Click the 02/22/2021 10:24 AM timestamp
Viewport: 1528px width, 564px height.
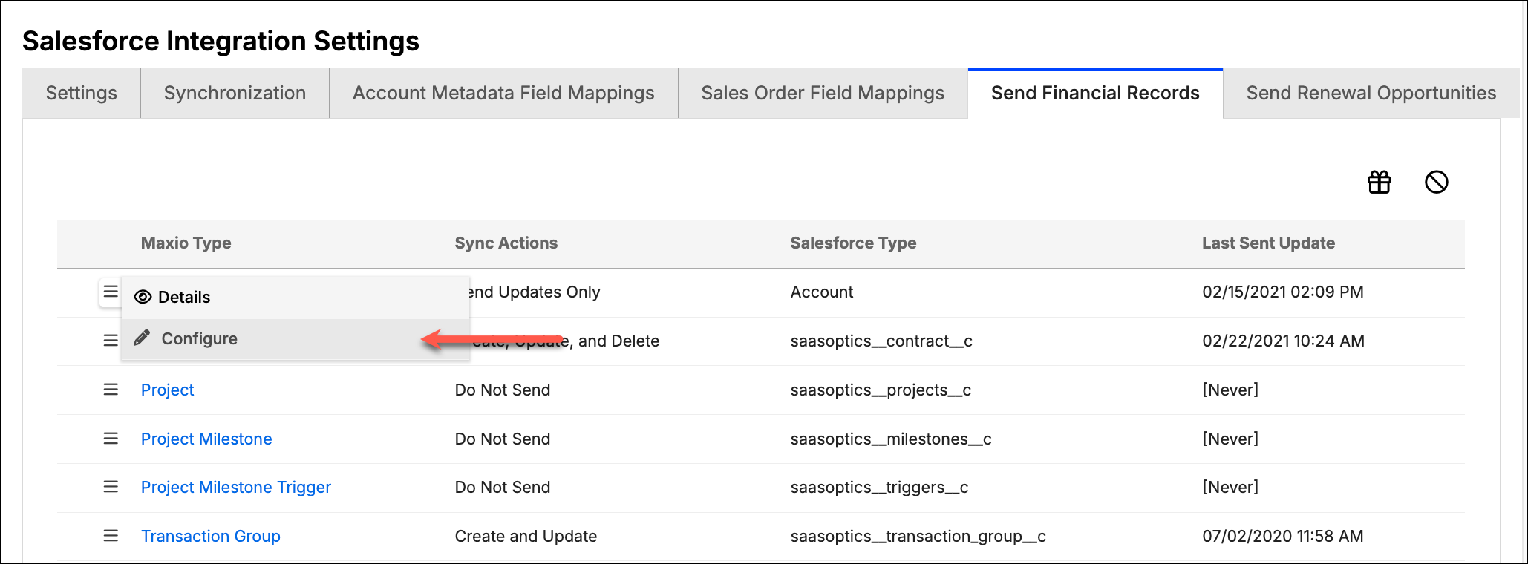pos(1283,341)
